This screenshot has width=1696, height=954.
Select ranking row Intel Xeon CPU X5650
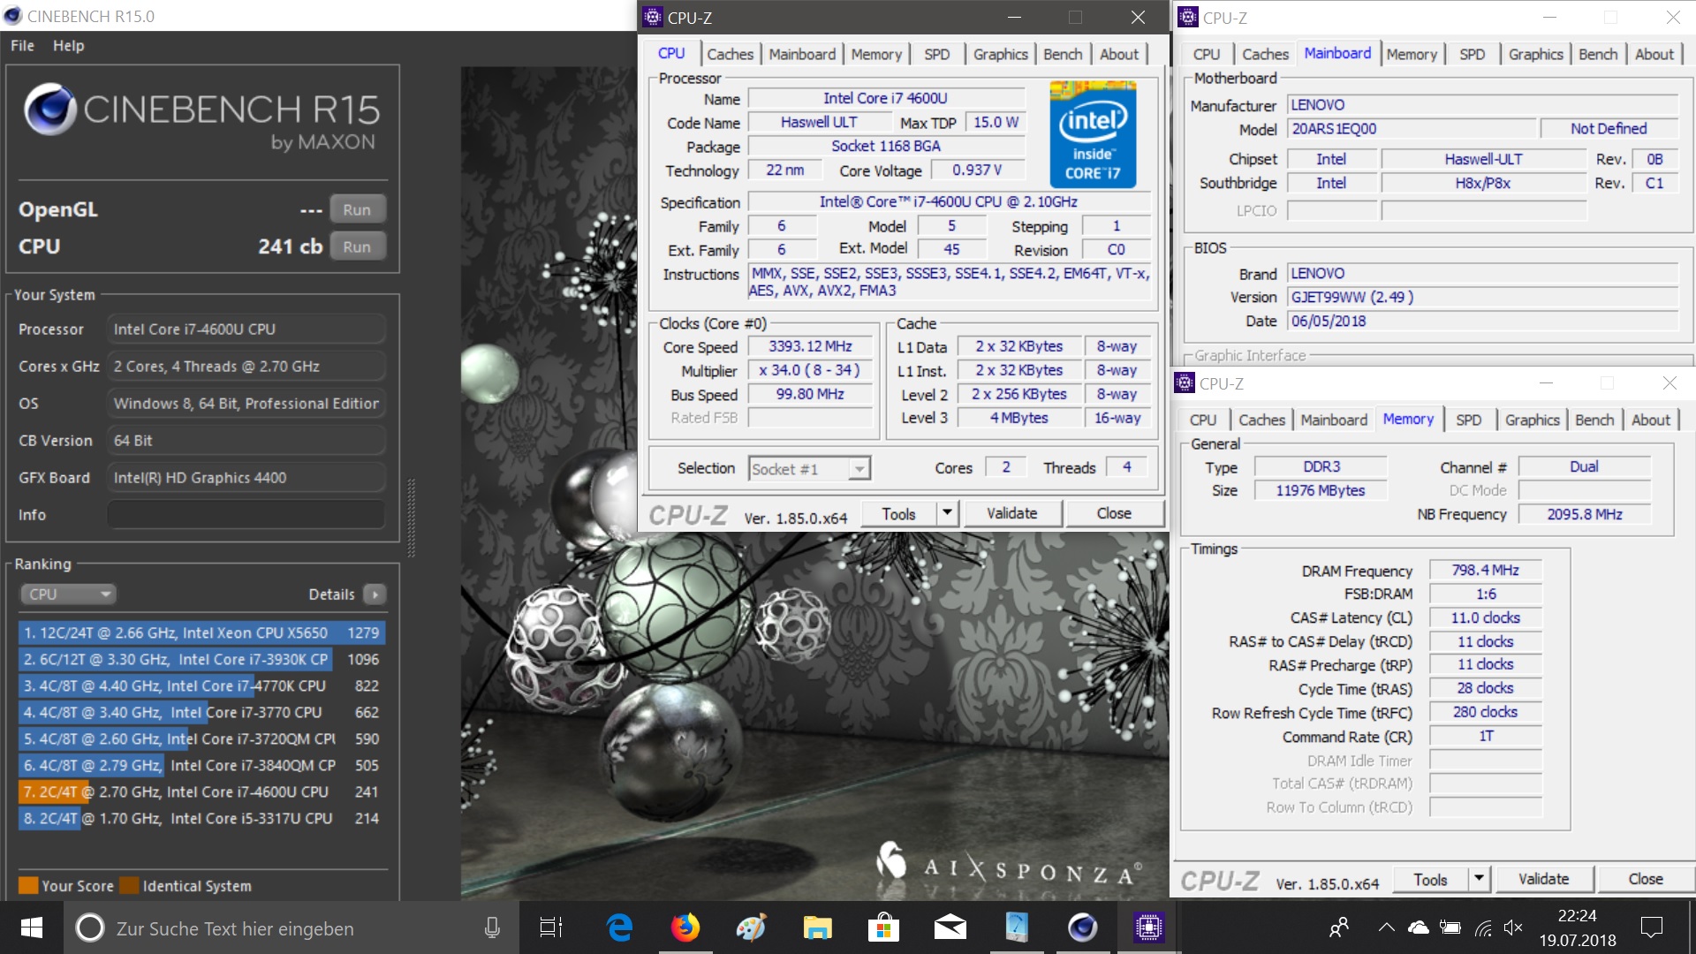[201, 632]
